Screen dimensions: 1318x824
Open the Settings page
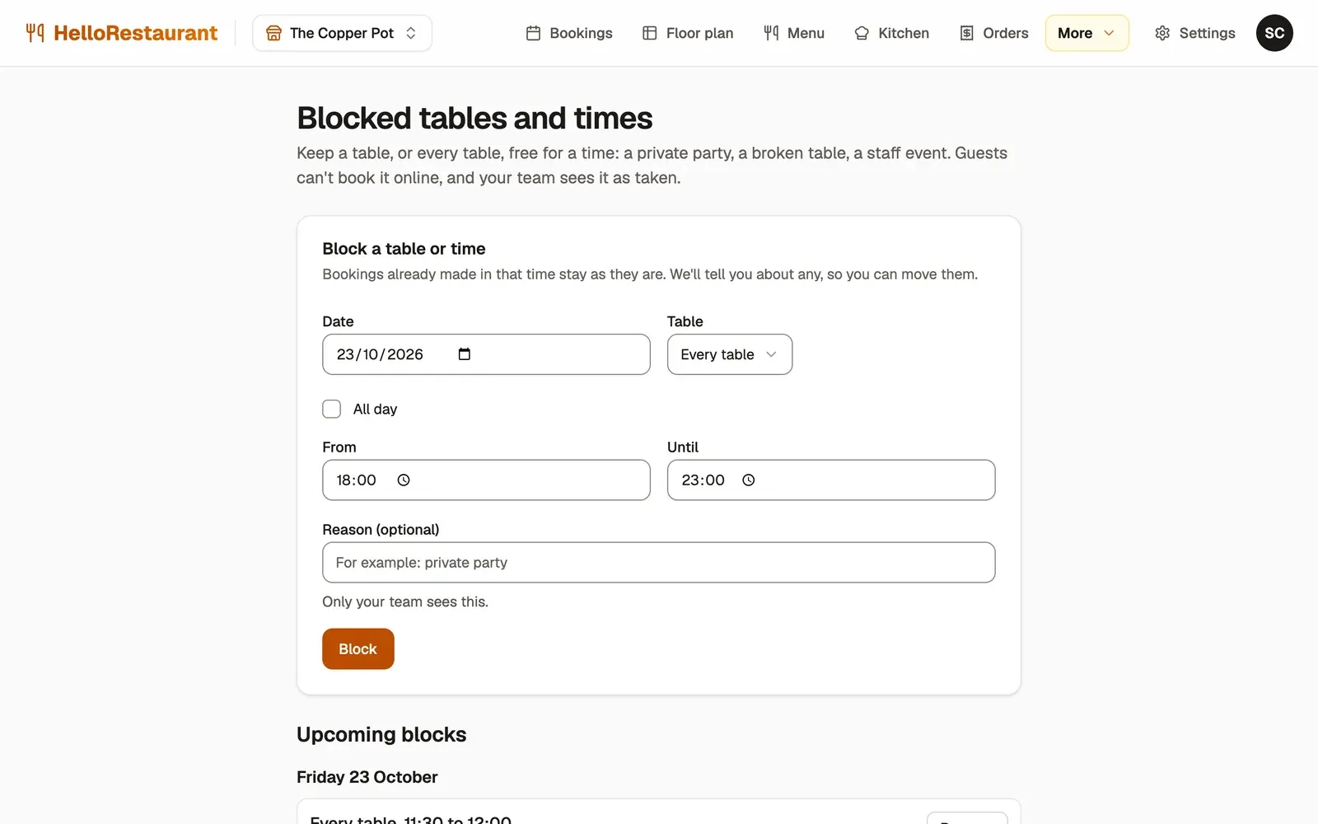tap(1195, 33)
